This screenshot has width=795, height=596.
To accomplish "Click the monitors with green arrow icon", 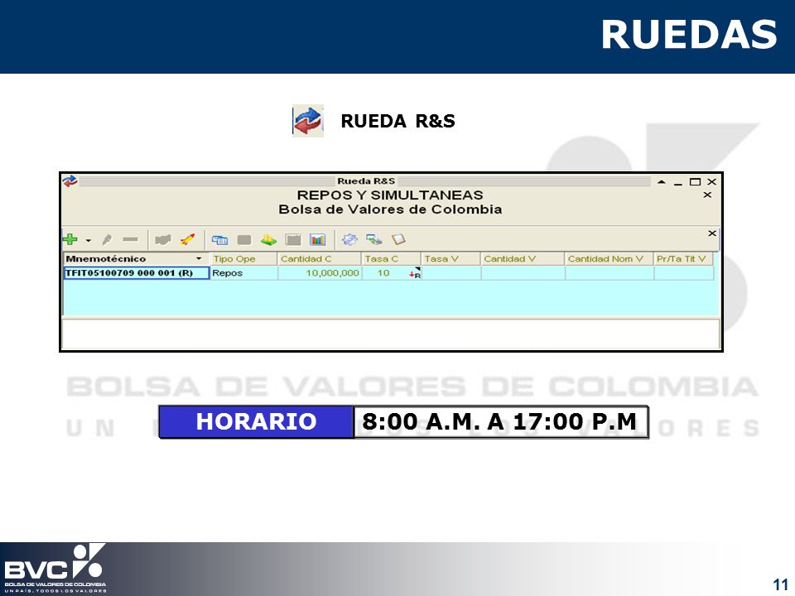I will click(x=374, y=239).
